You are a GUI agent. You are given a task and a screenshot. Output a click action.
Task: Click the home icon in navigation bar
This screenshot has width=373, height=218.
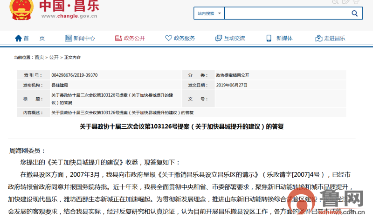click(19, 38)
